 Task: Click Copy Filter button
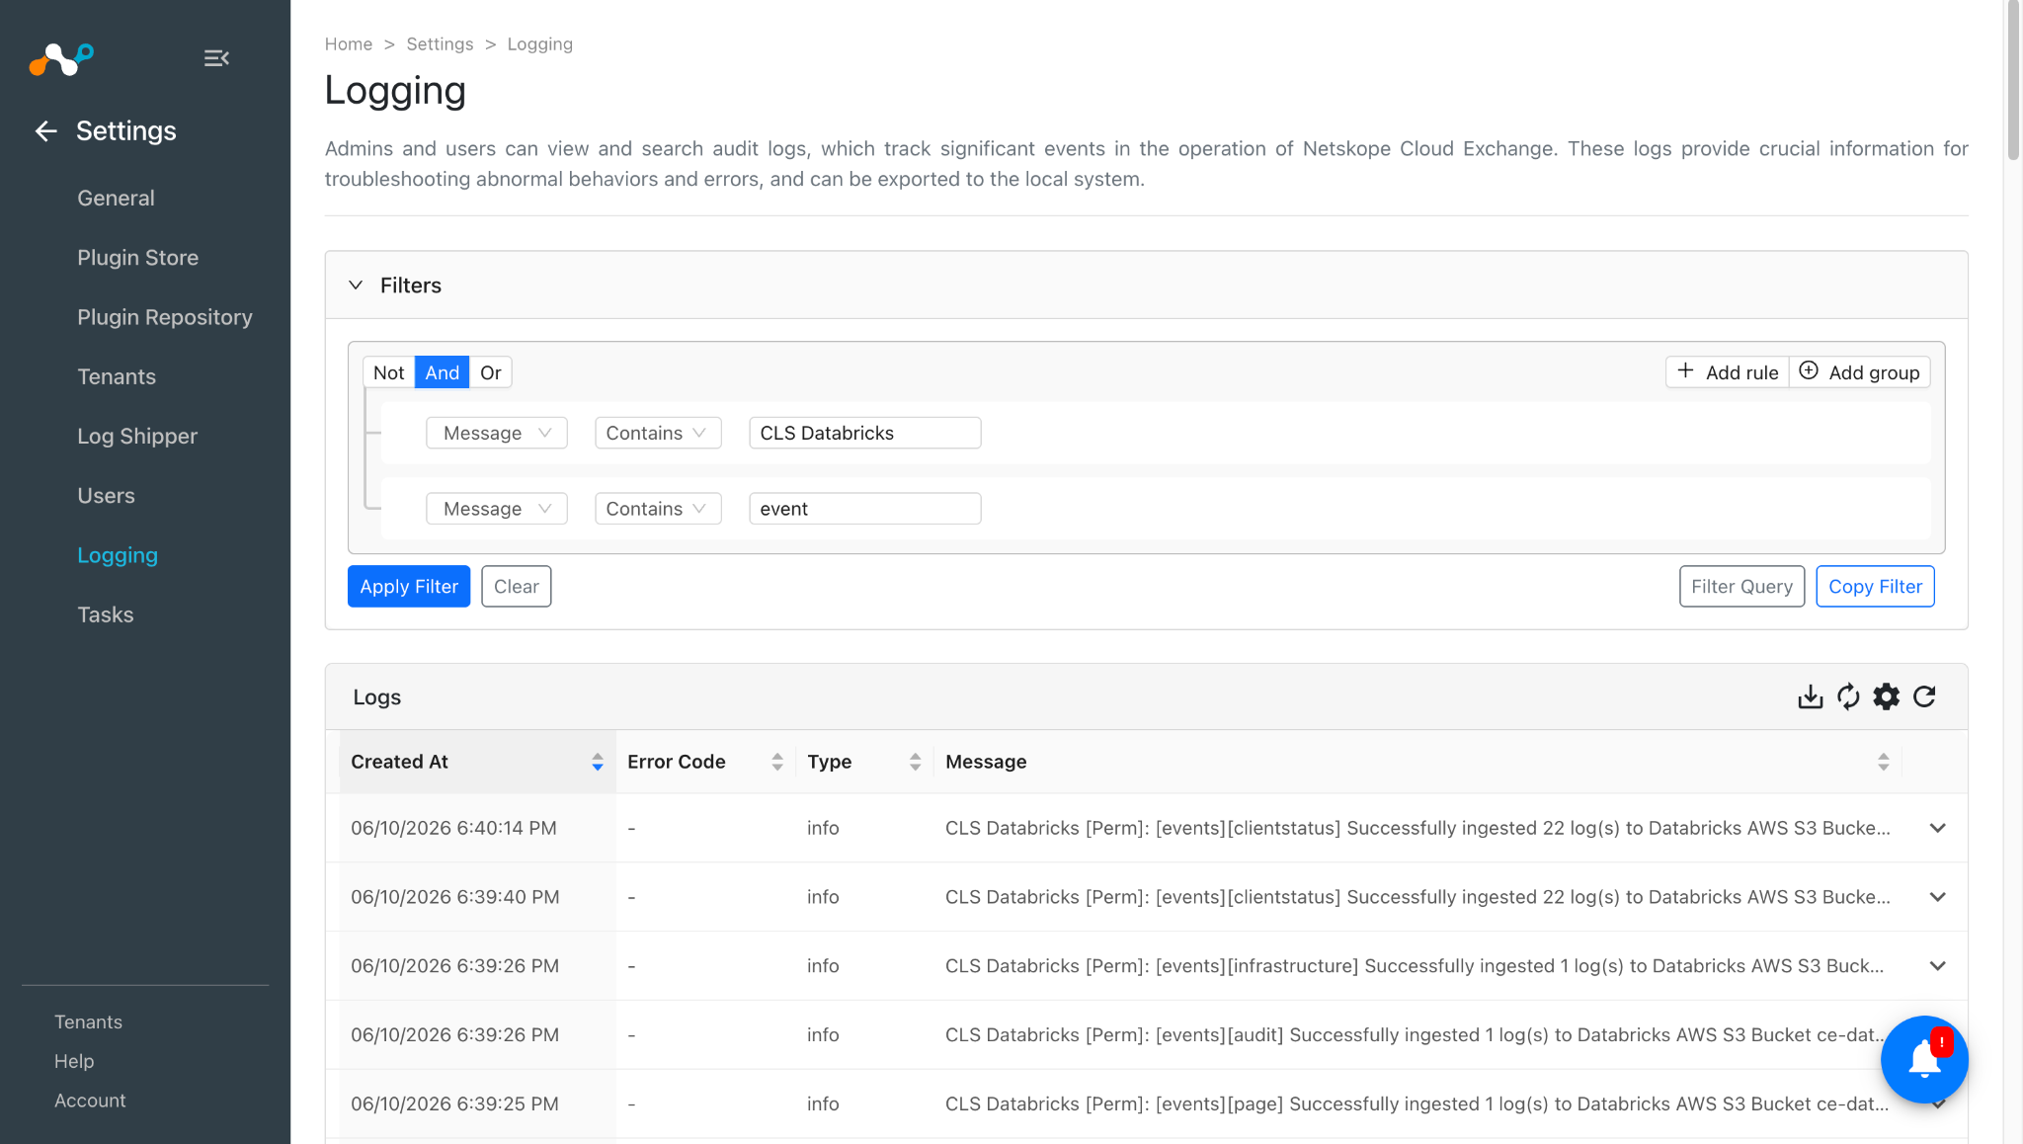[1875, 587]
